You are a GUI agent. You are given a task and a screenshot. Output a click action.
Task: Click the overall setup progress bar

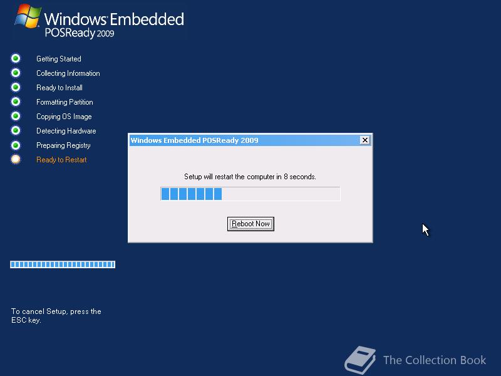pos(63,264)
